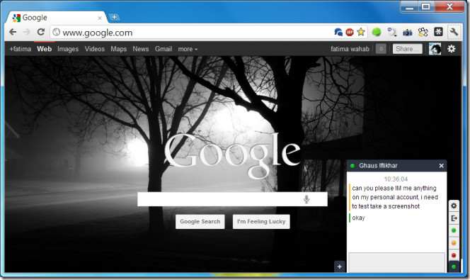Open Maps in the Google bar
The image size is (470, 280).
(119, 49)
